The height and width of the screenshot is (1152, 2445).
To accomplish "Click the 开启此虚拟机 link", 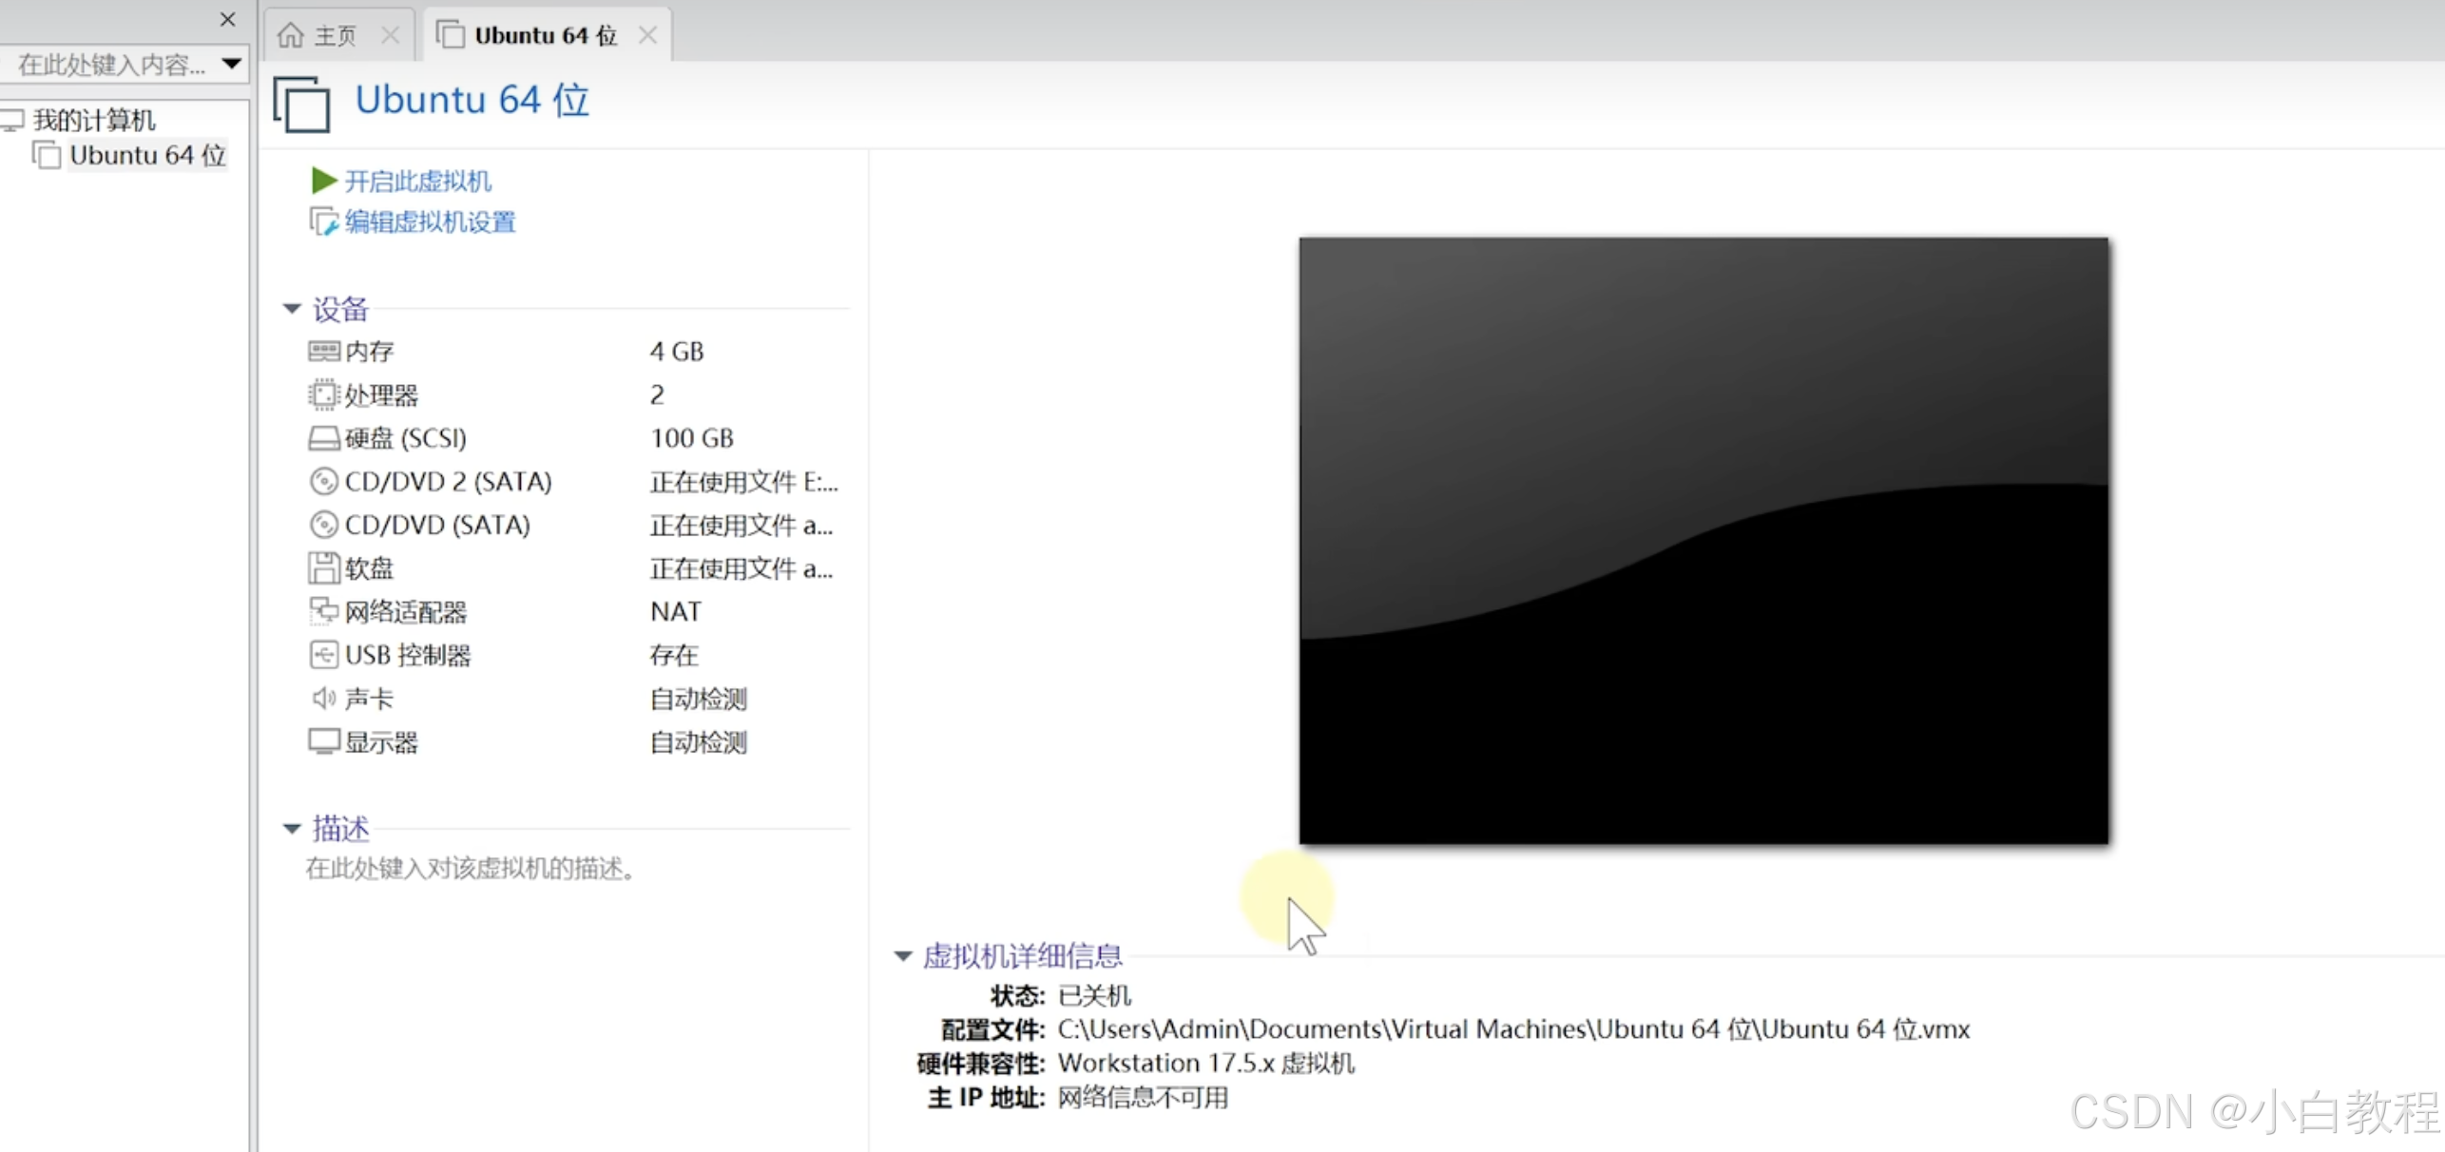I will point(417,181).
